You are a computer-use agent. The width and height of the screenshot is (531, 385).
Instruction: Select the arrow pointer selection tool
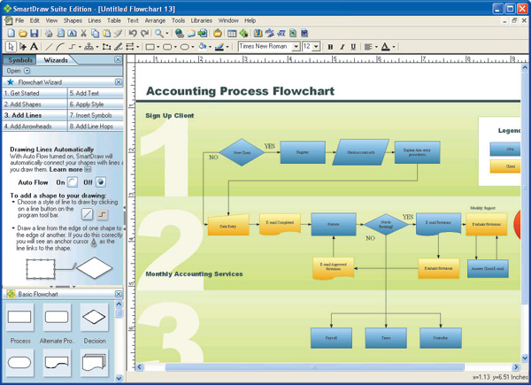pyautogui.click(x=11, y=47)
